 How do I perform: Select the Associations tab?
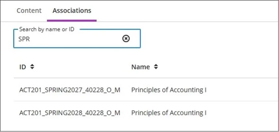point(72,10)
